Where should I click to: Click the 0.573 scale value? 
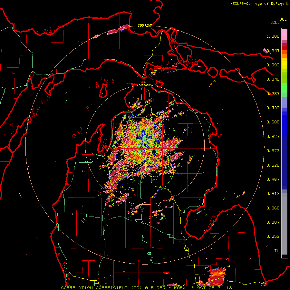[x=273, y=151]
